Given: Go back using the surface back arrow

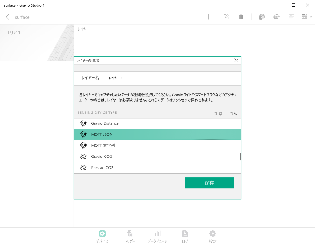Looking at the screenshot, I should [7, 17].
